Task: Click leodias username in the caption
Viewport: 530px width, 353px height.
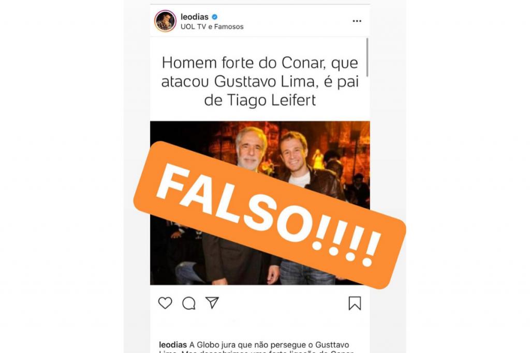Action: pyautogui.click(x=173, y=345)
